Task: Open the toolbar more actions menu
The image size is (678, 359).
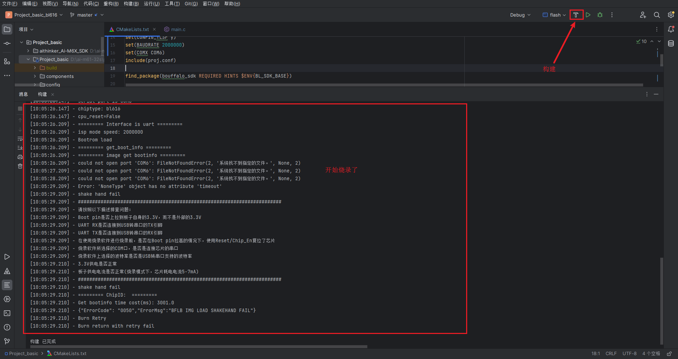Action: point(612,15)
